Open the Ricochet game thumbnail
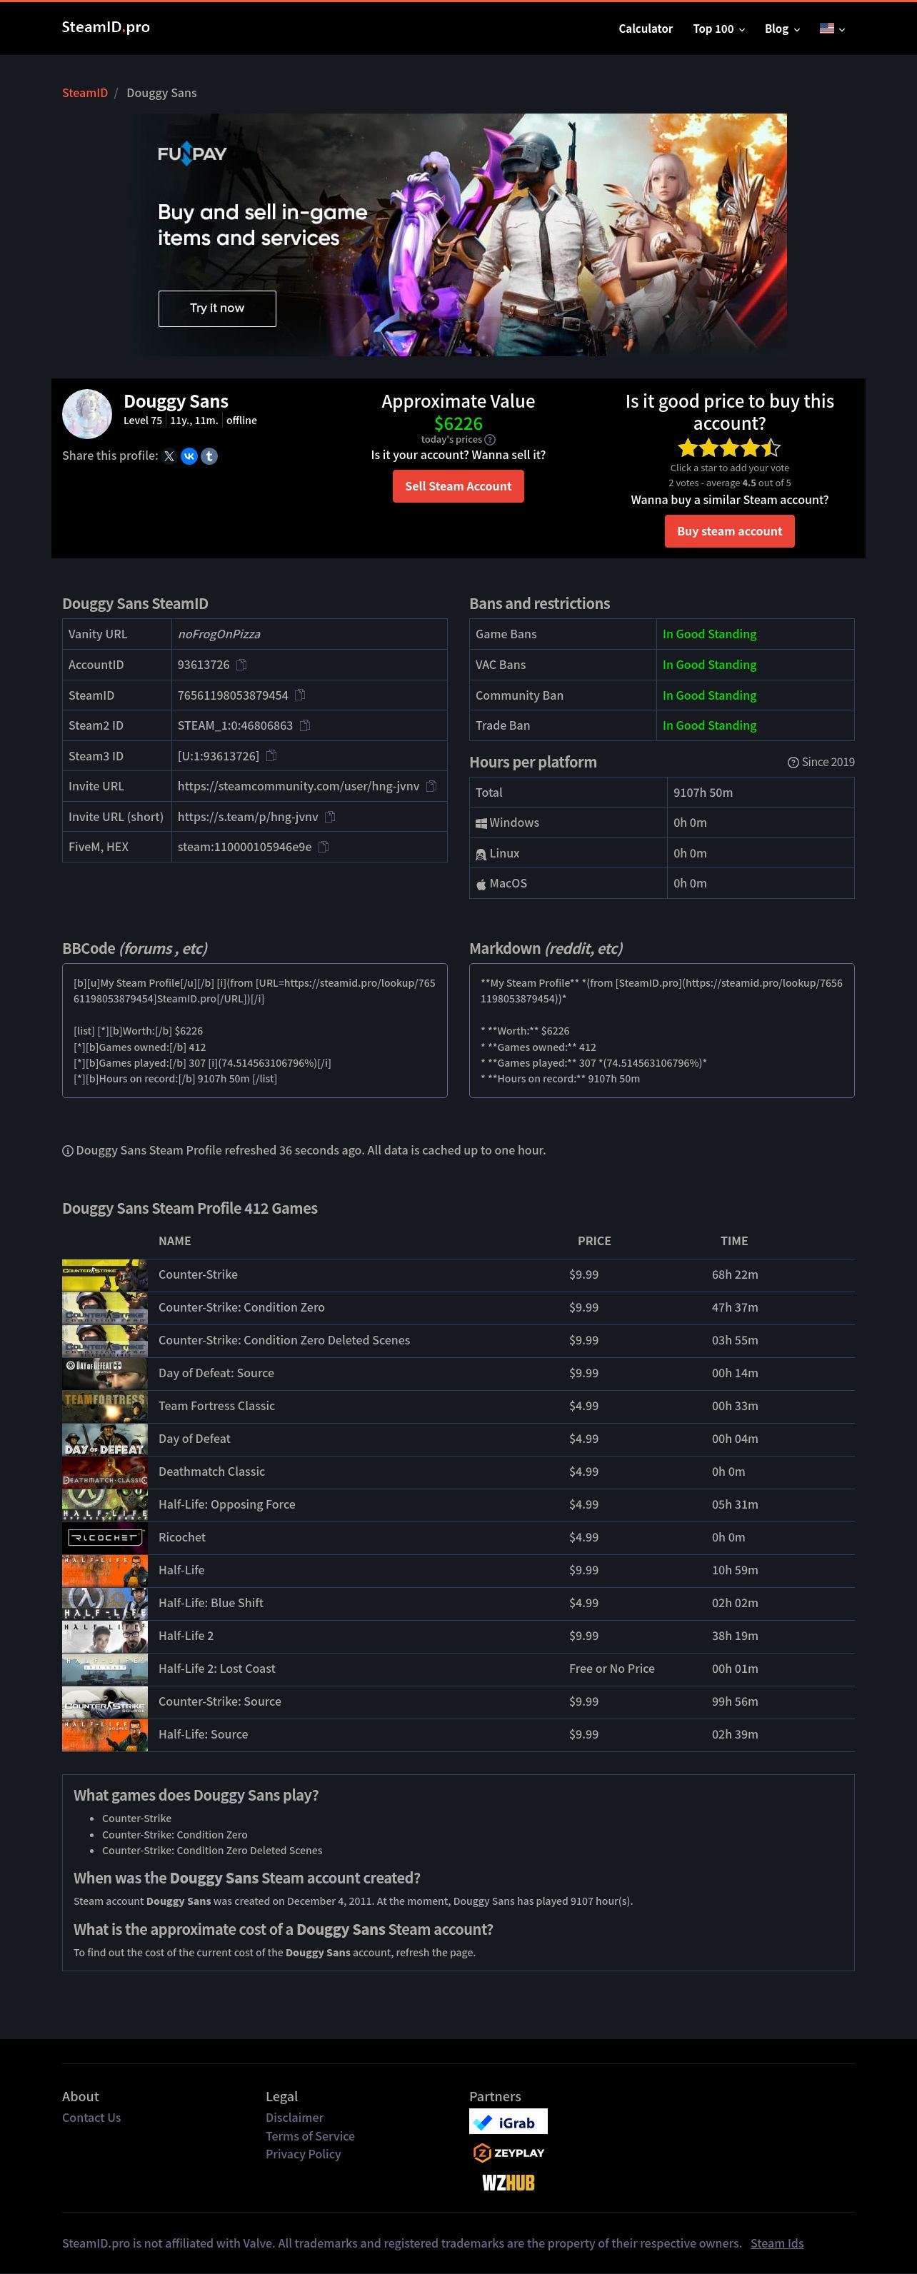Viewport: 917px width, 2274px height. [104, 1538]
